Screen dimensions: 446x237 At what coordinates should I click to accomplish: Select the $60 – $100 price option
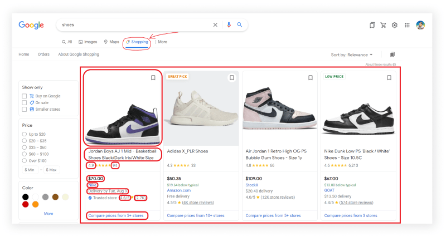coord(24,154)
